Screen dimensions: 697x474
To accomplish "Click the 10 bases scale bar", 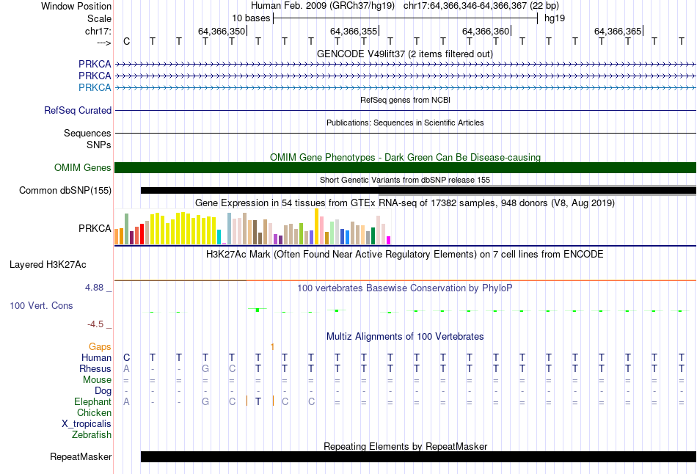I will pyautogui.click(x=406, y=18).
